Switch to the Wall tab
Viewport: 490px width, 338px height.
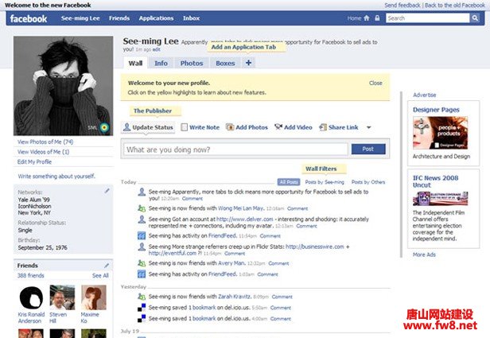pos(135,63)
